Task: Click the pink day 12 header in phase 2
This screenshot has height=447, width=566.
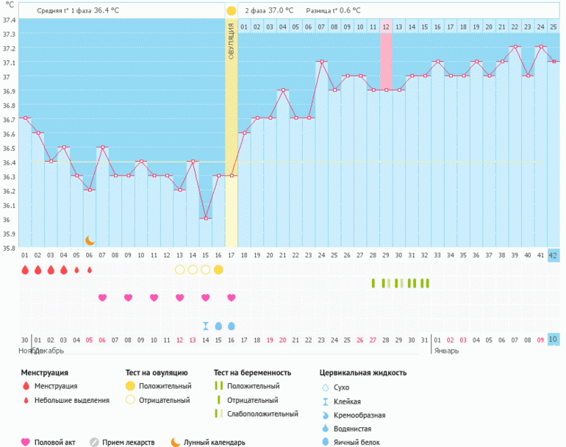Action: click(386, 27)
